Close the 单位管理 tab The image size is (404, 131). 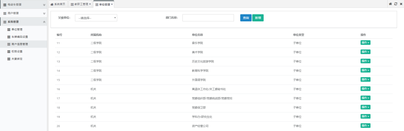point(112,4)
